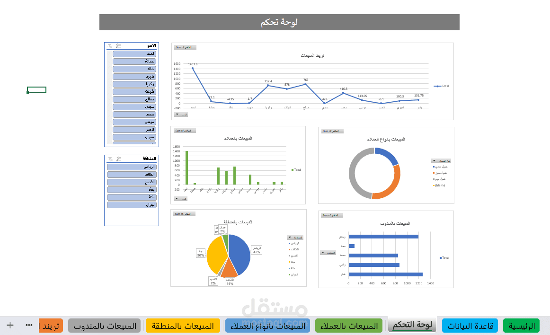Filter the name slicer by احمد
This screenshot has height=335, width=550.
[134, 53]
